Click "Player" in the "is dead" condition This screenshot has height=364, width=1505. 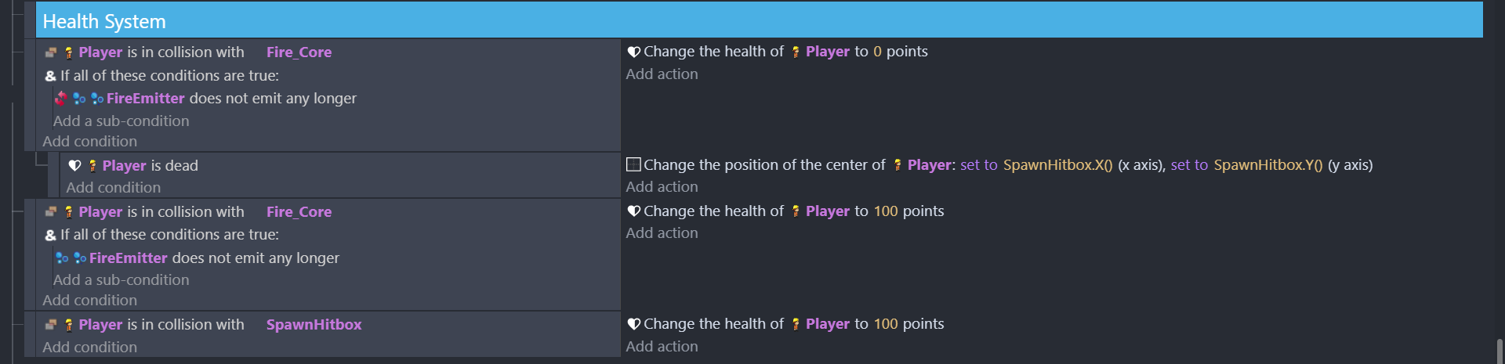point(124,166)
